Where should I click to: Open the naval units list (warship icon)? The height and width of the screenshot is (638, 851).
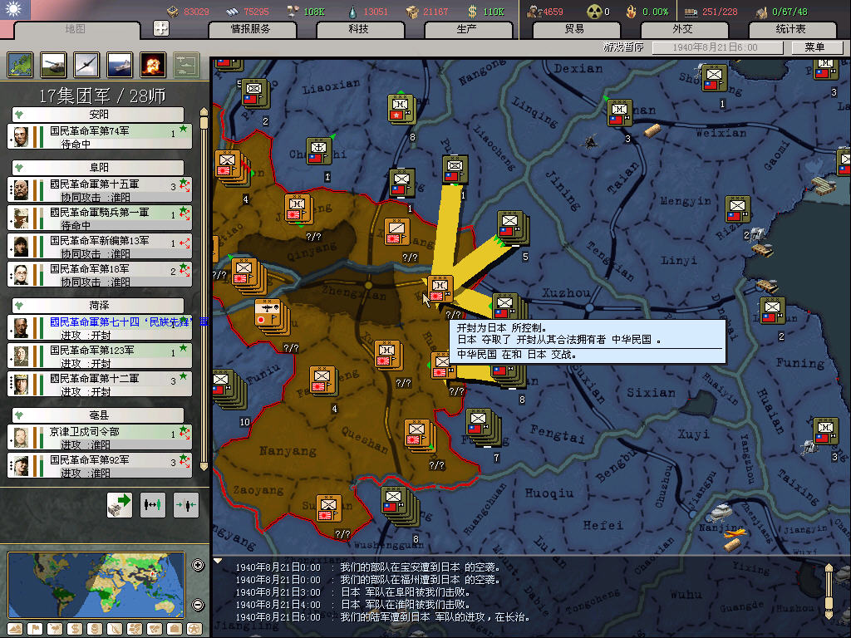tap(120, 65)
